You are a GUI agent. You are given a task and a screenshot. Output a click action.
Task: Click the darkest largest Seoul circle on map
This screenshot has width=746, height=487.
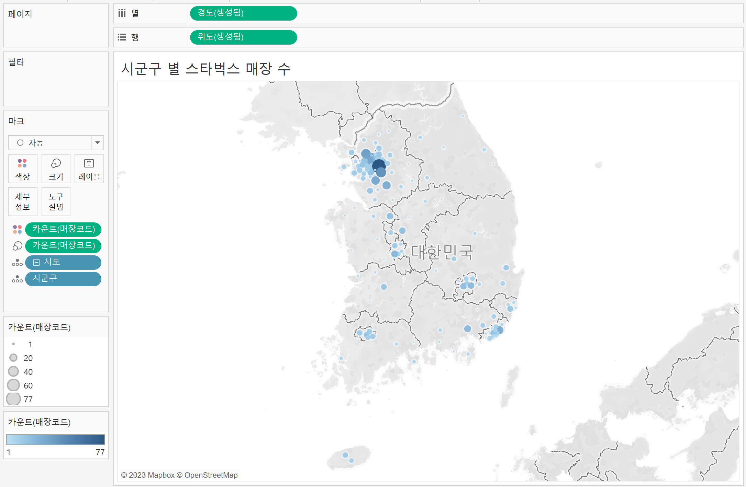pos(379,166)
